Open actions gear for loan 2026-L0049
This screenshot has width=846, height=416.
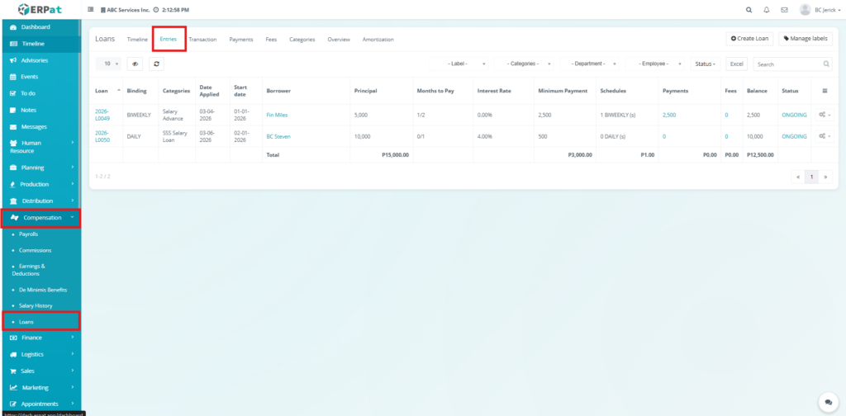click(x=823, y=115)
